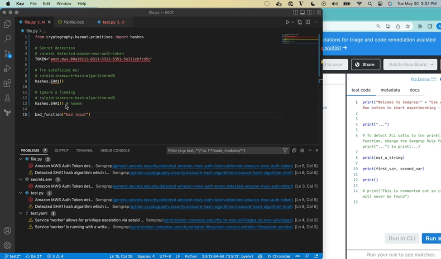Click the Pro Engine link

(420, 79)
